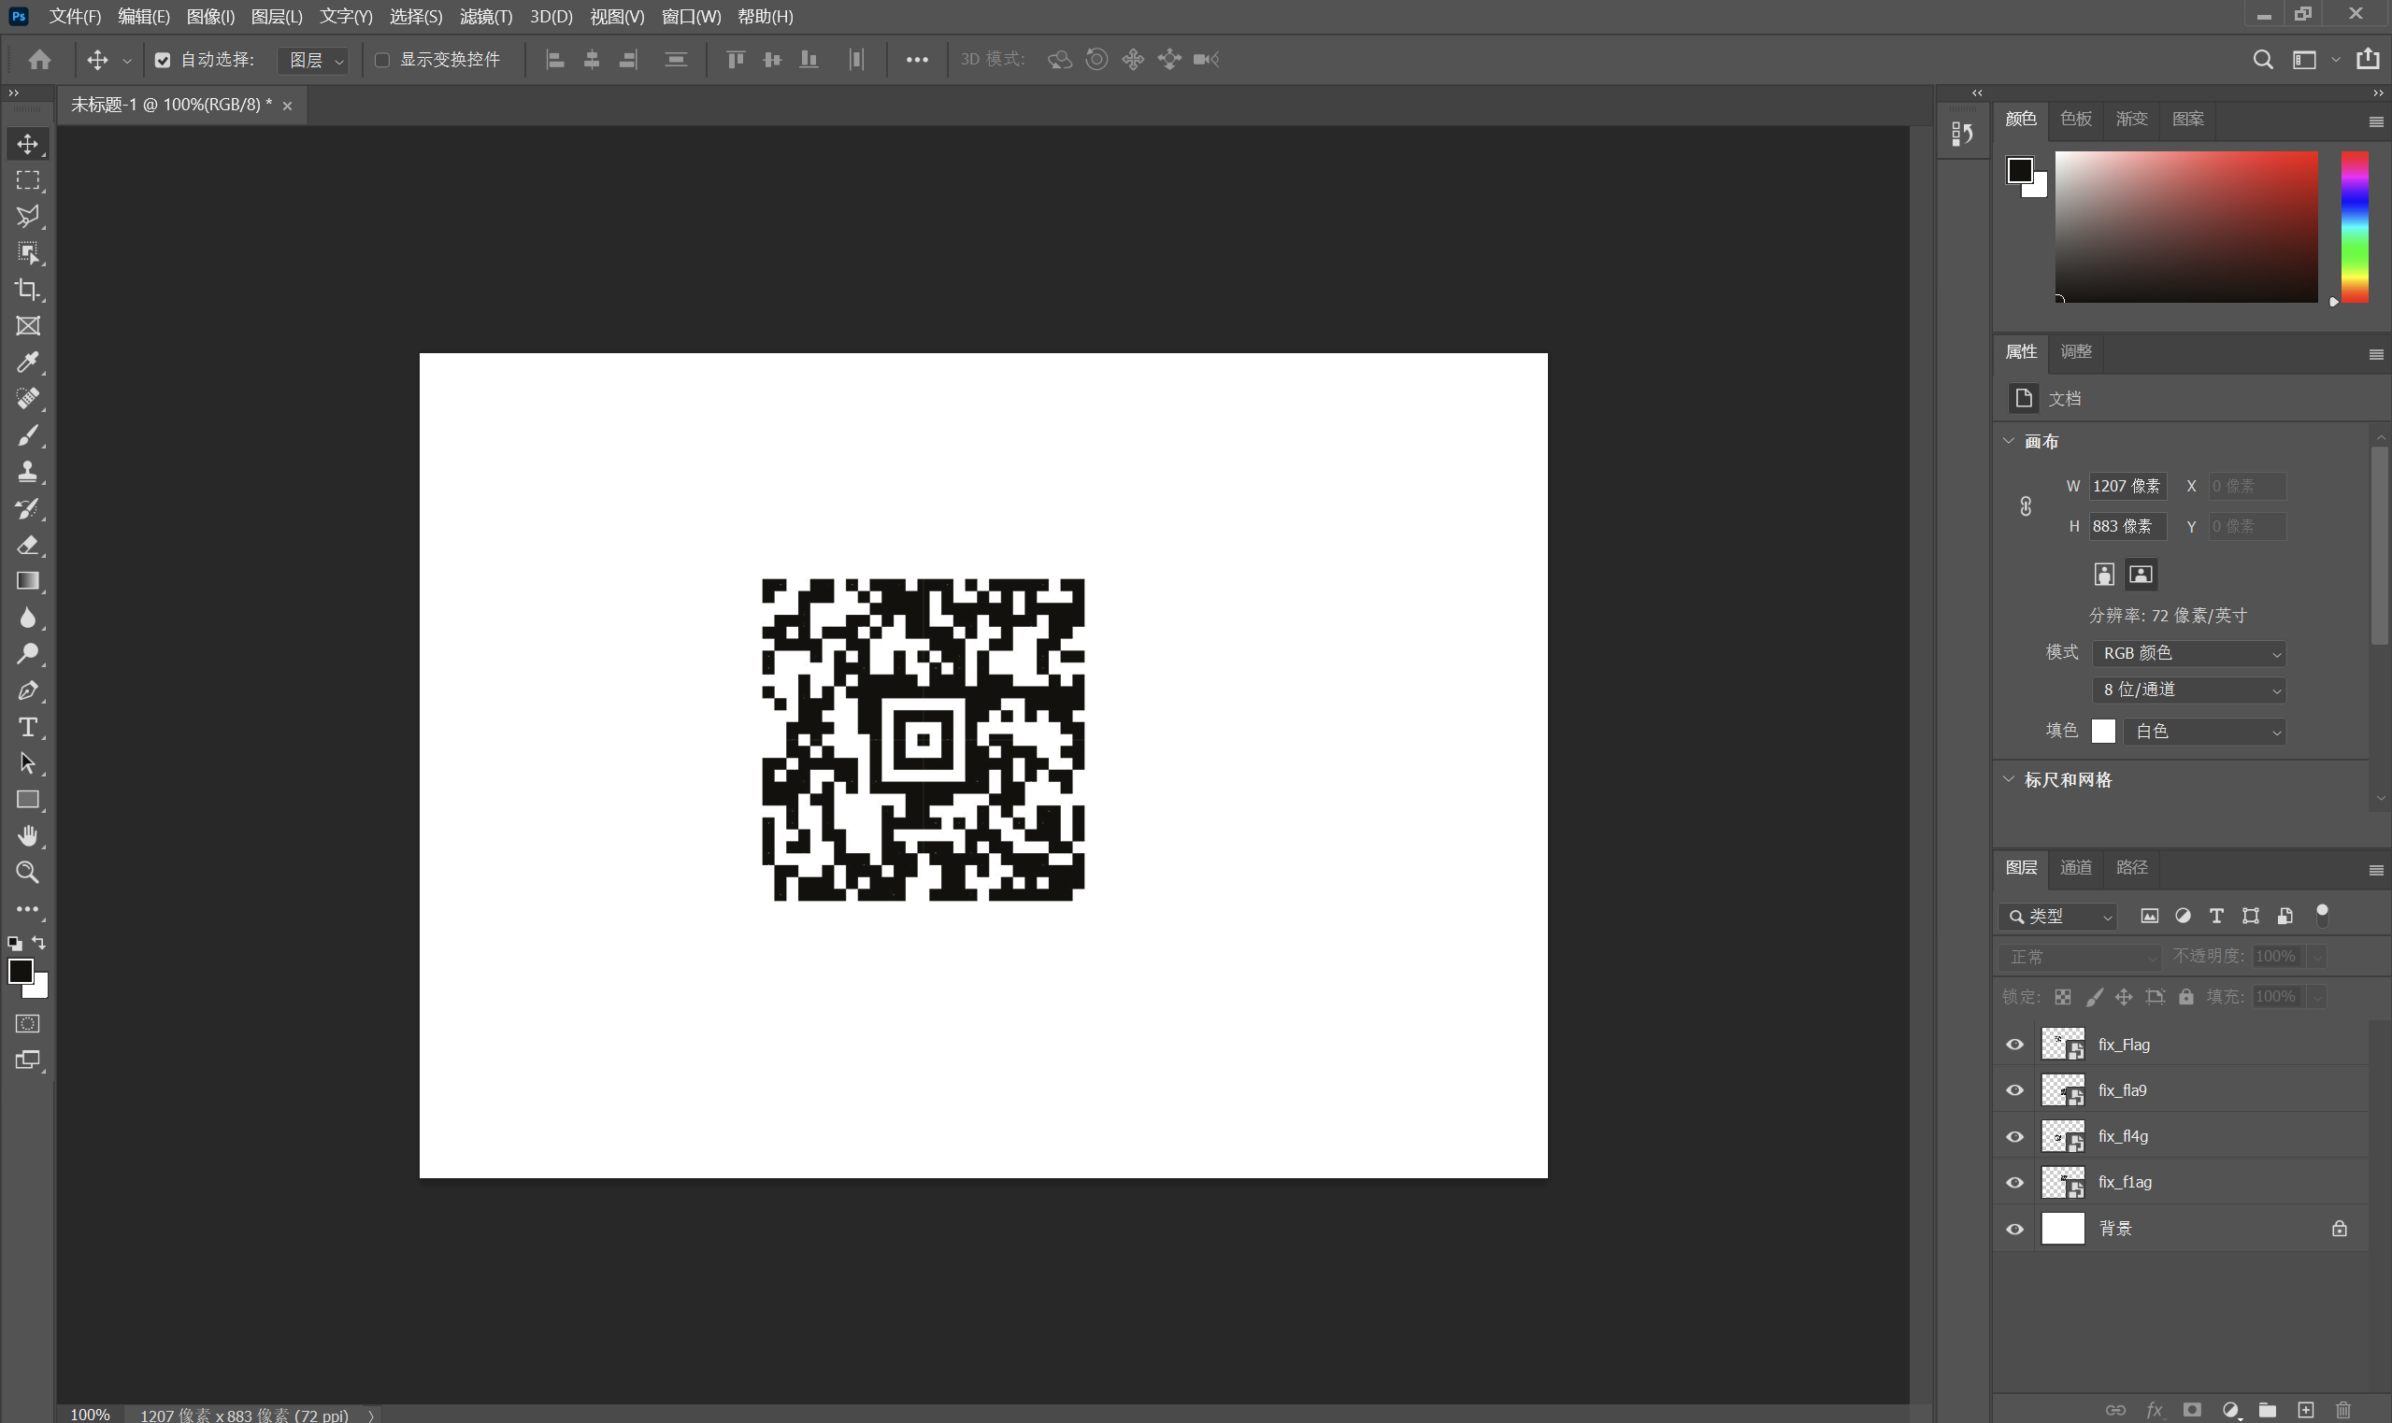Image resolution: width=2392 pixels, height=1423 pixels.
Task: Select the Zoom tool
Action: click(27, 873)
